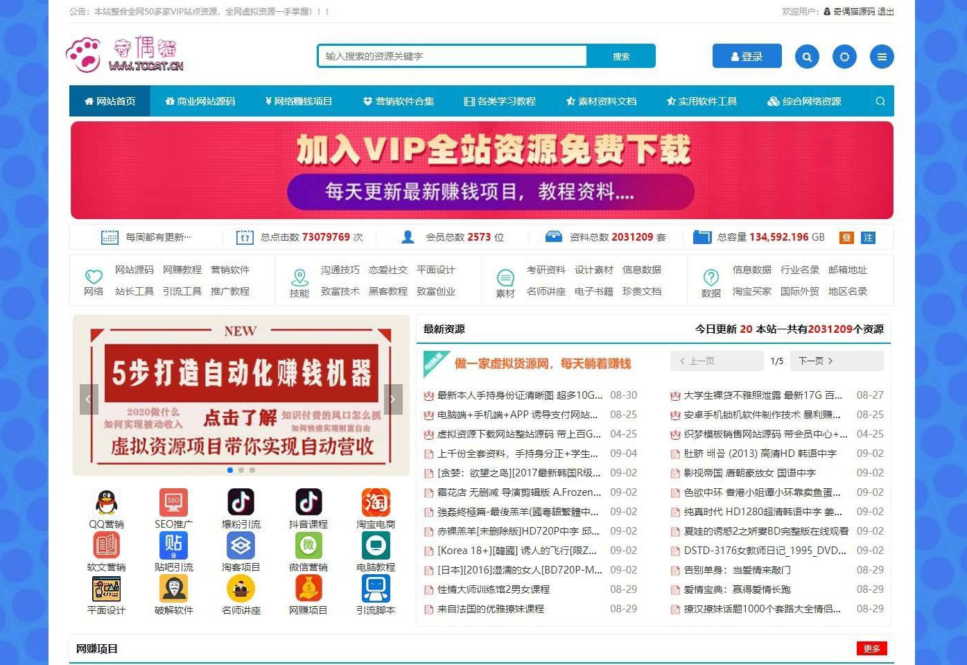Go to next slide in carousel
Screen dimensions: 967x665
392,399
